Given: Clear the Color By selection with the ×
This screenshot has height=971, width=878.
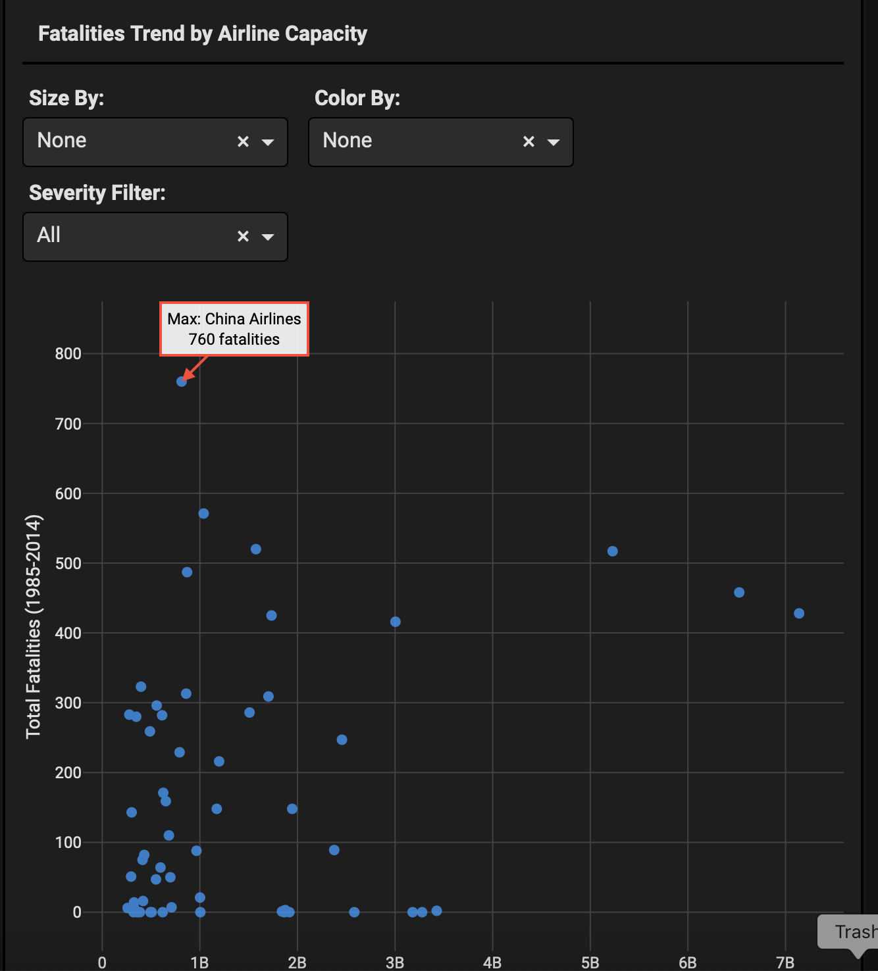Looking at the screenshot, I should tap(529, 141).
